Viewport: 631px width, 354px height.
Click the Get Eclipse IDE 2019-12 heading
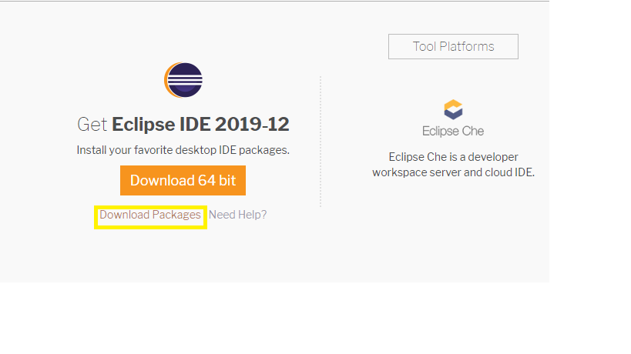point(183,124)
